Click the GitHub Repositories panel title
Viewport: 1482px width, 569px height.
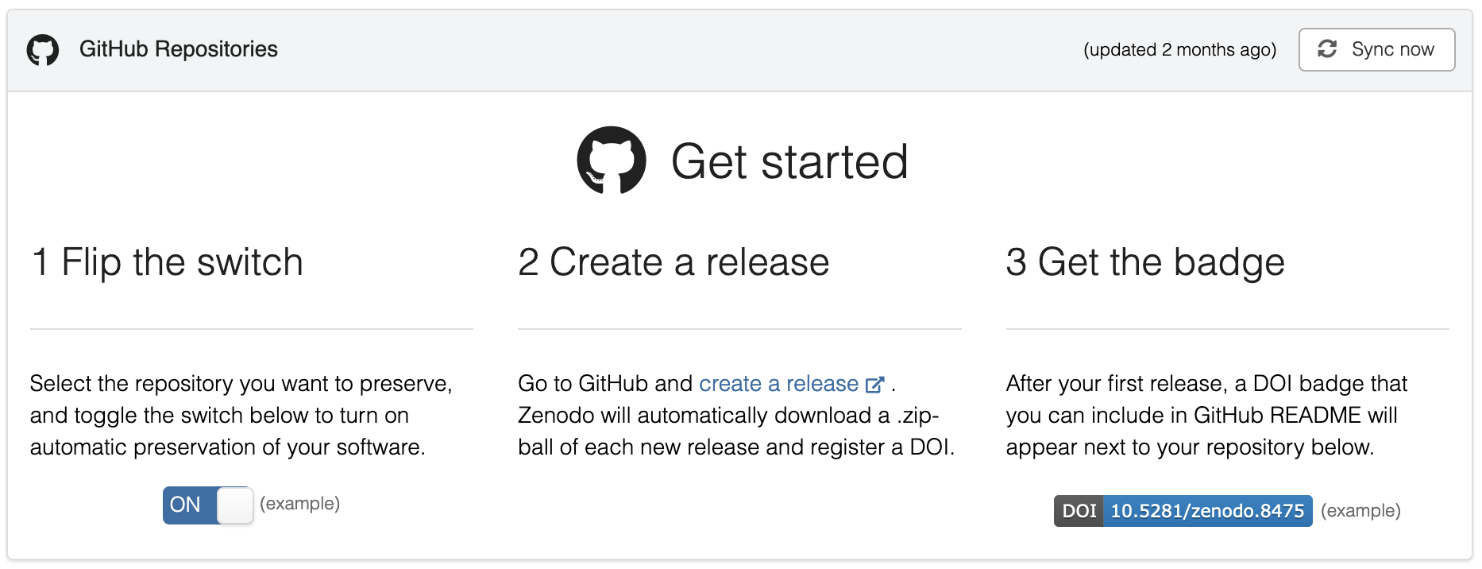click(179, 49)
